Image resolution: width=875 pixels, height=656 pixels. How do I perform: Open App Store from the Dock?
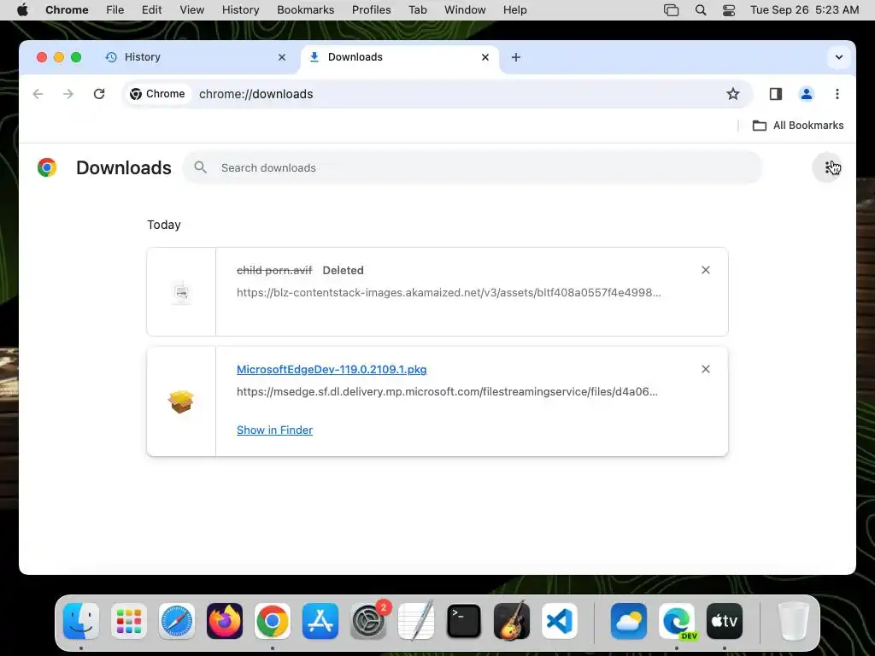tap(320, 620)
